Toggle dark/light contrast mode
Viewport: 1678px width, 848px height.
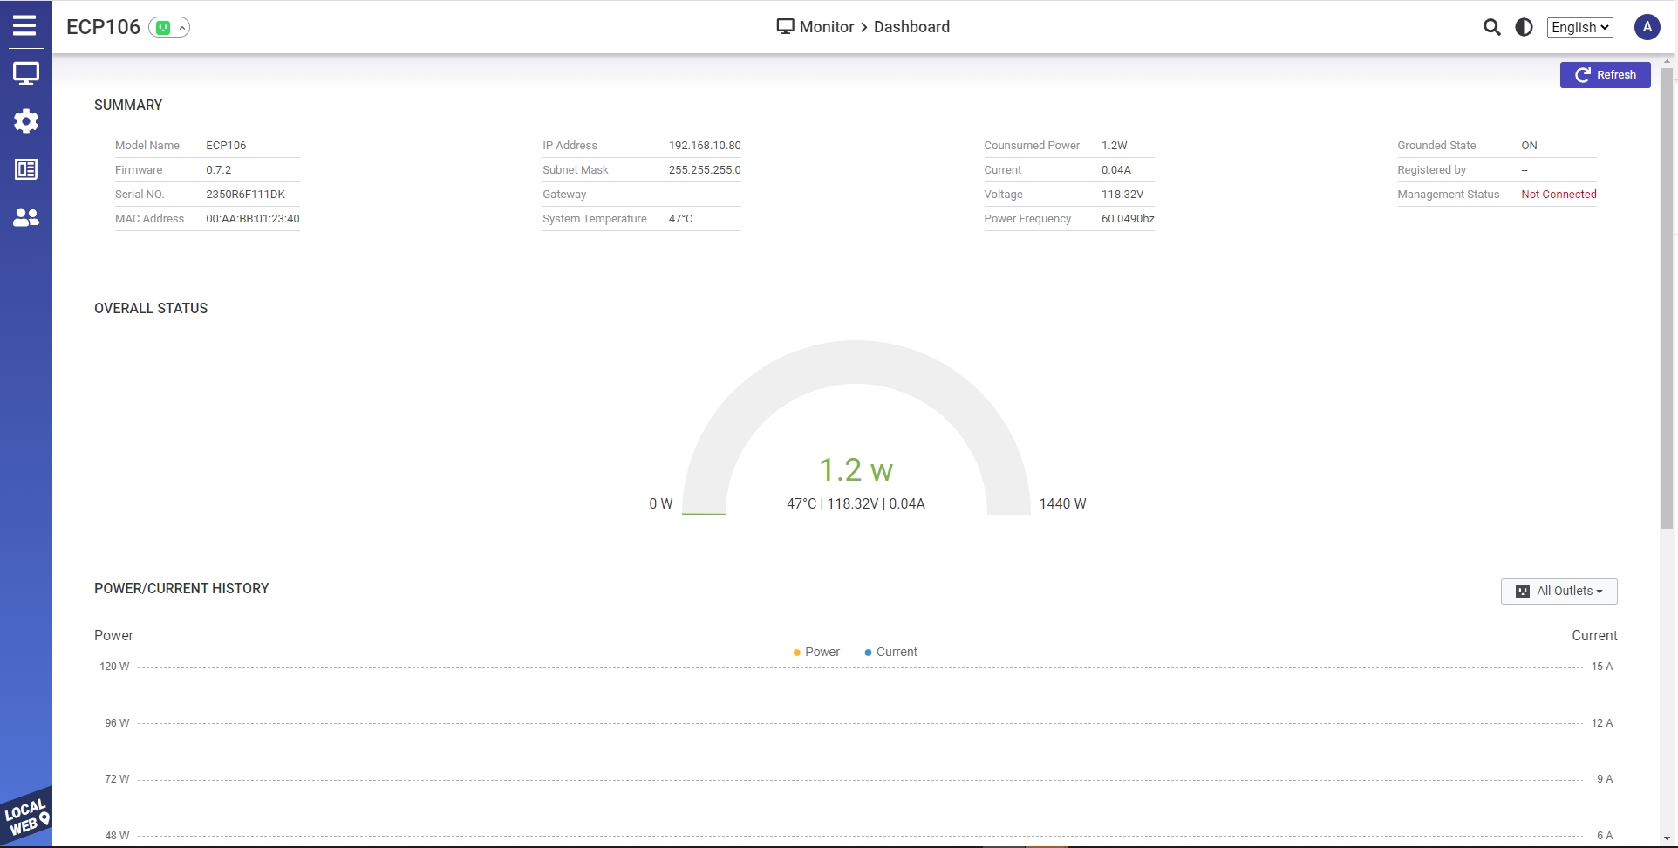click(x=1524, y=27)
